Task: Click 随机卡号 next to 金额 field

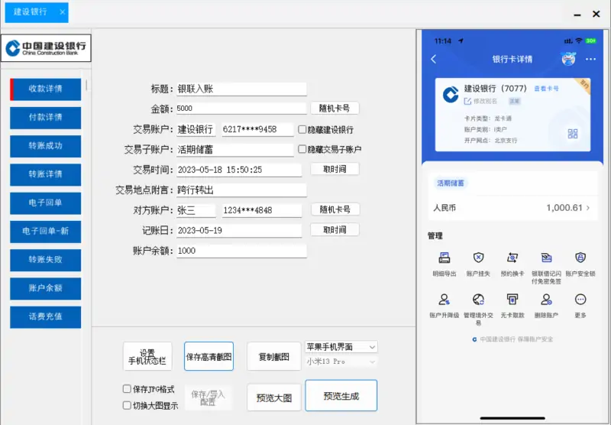Action: (x=335, y=108)
